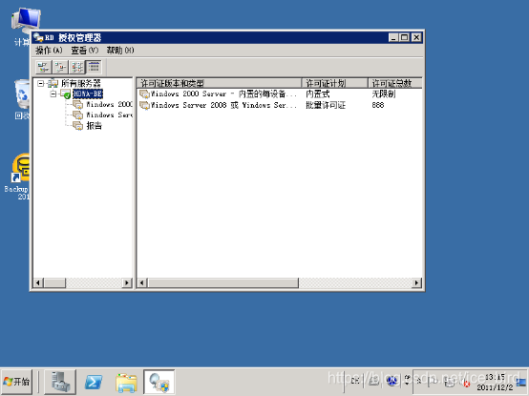Select the details view toolbar button
The image size is (529, 396).
[x=94, y=67]
